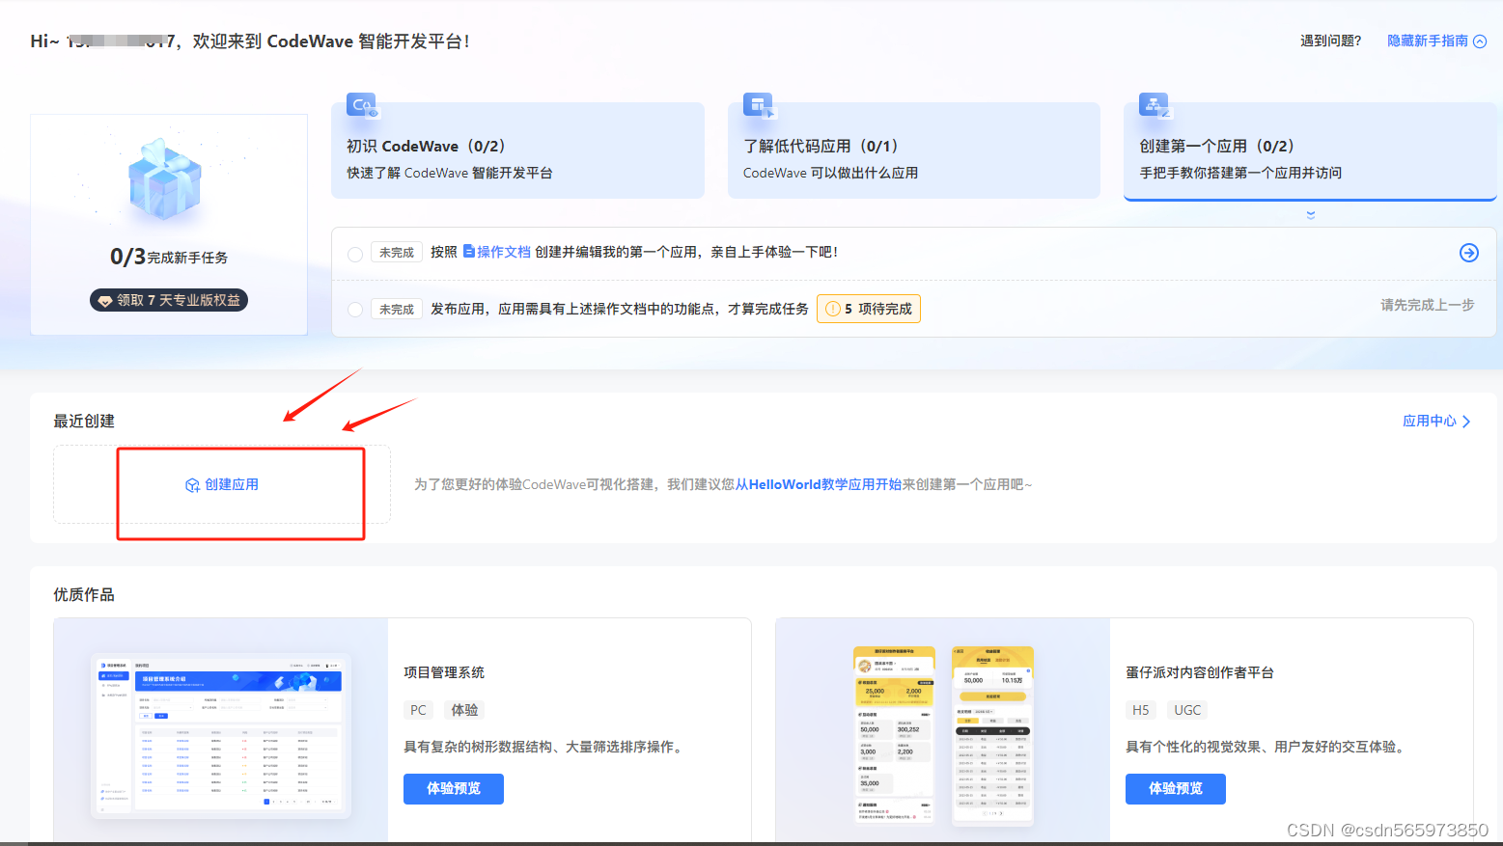Click the 蛋仔派对内容创作者平台 title
The width and height of the screenshot is (1503, 846).
1200,672
